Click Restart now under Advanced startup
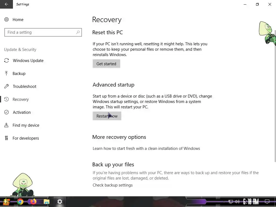276x207 pixels. pos(107,116)
